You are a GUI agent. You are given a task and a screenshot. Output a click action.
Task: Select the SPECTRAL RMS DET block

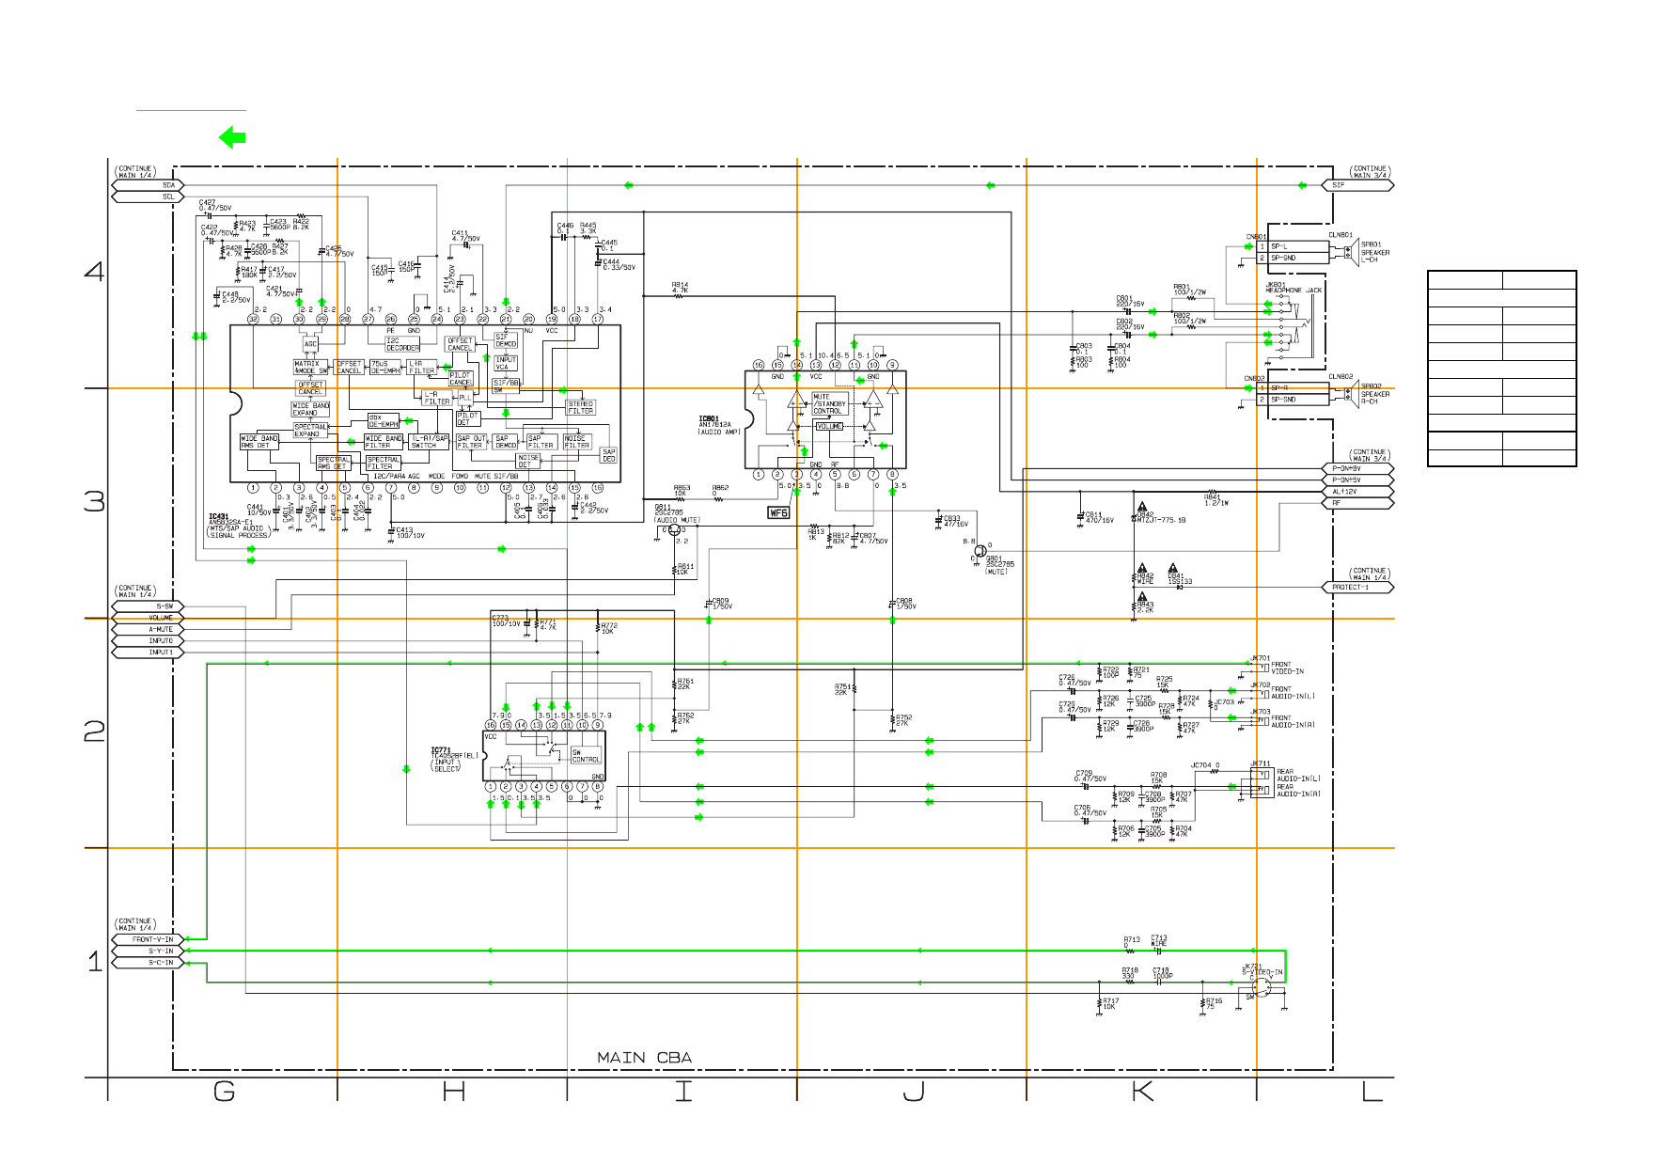click(x=334, y=463)
